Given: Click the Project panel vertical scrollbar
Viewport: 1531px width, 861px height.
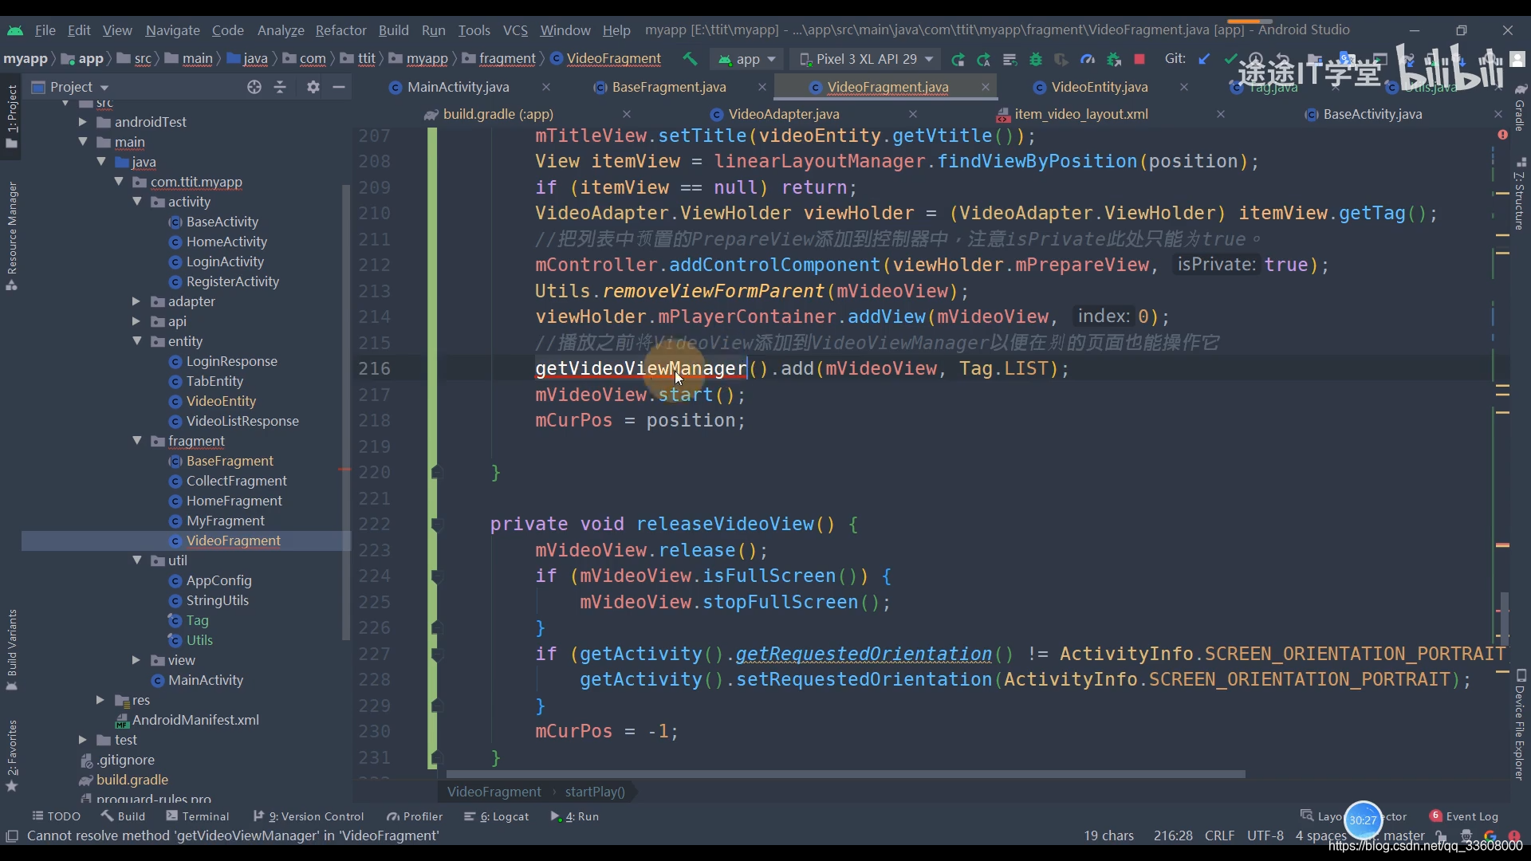Looking at the screenshot, I should [x=346, y=412].
